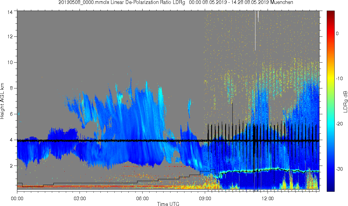Click the "Height AGL km" y-axis label
Viewport: 348px width, 206px height.
(2, 101)
